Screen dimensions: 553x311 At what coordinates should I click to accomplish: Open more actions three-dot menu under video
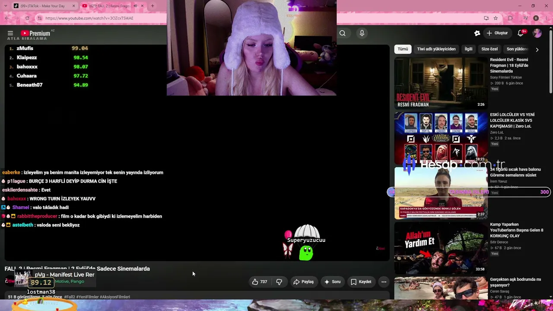[384, 282]
